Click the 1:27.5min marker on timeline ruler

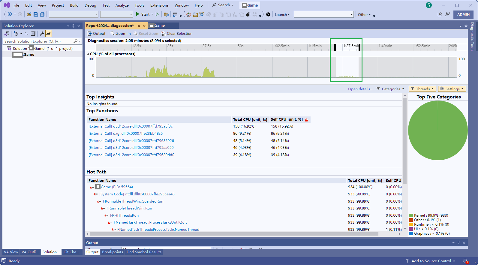click(x=351, y=46)
